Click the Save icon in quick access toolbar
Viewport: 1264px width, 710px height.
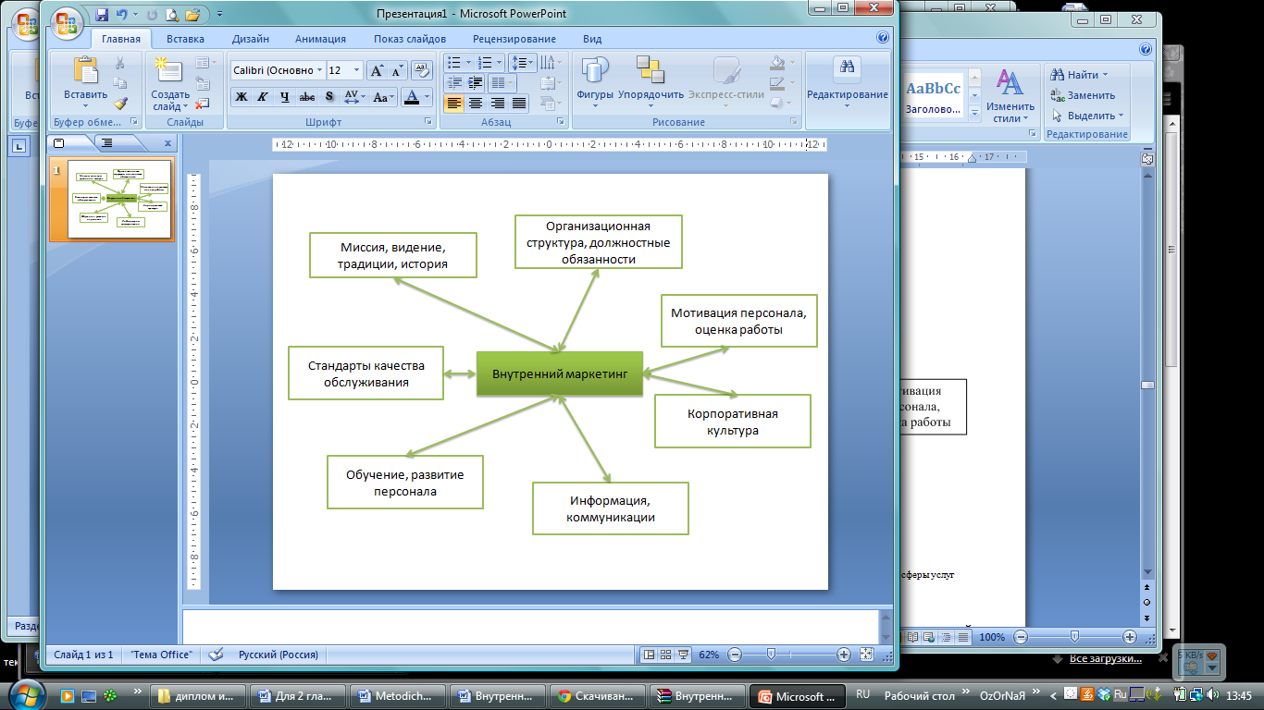[x=102, y=15]
